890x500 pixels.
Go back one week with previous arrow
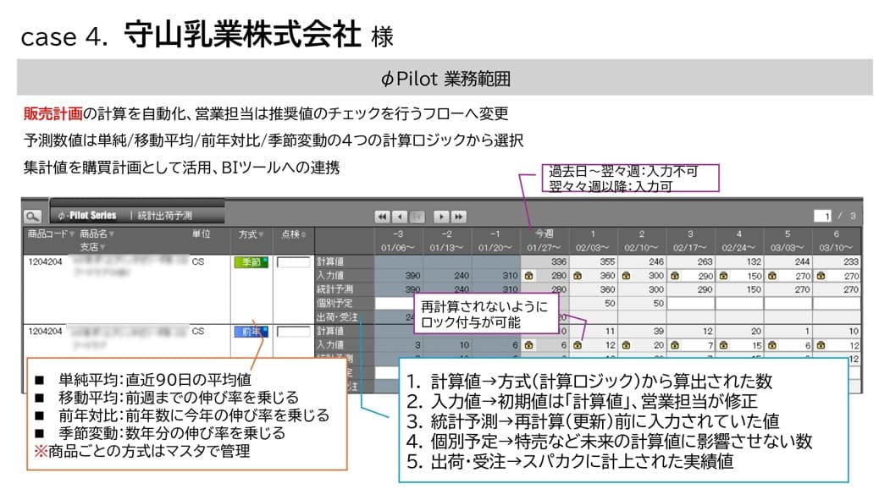coord(400,217)
